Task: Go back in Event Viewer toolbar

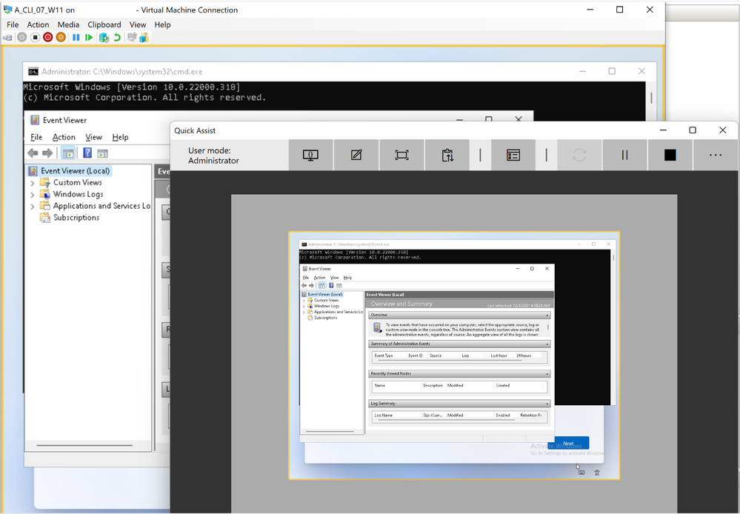Action: pos(33,153)
